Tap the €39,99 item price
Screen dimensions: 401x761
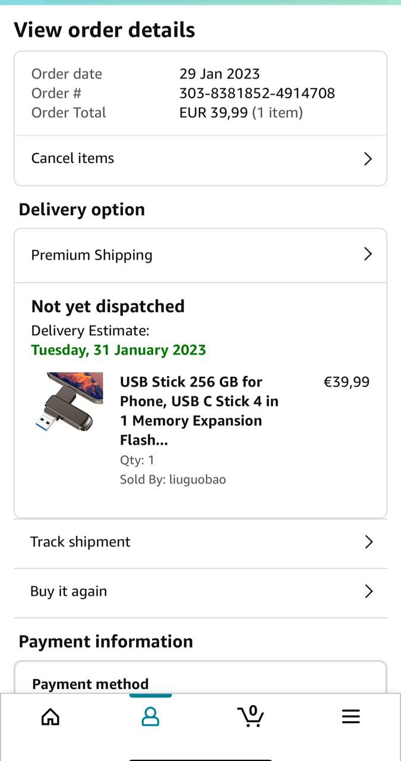pos(346,382)
